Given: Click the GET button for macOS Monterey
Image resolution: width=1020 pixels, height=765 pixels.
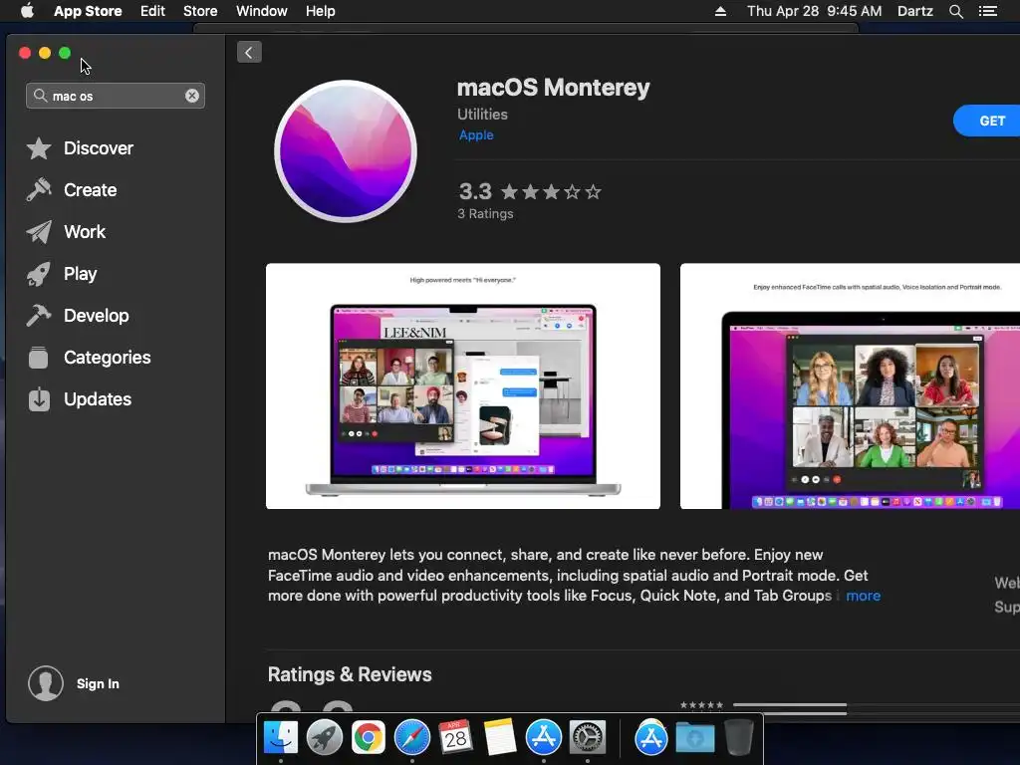Looking at the screenshot, I should [x=989, y=121].
